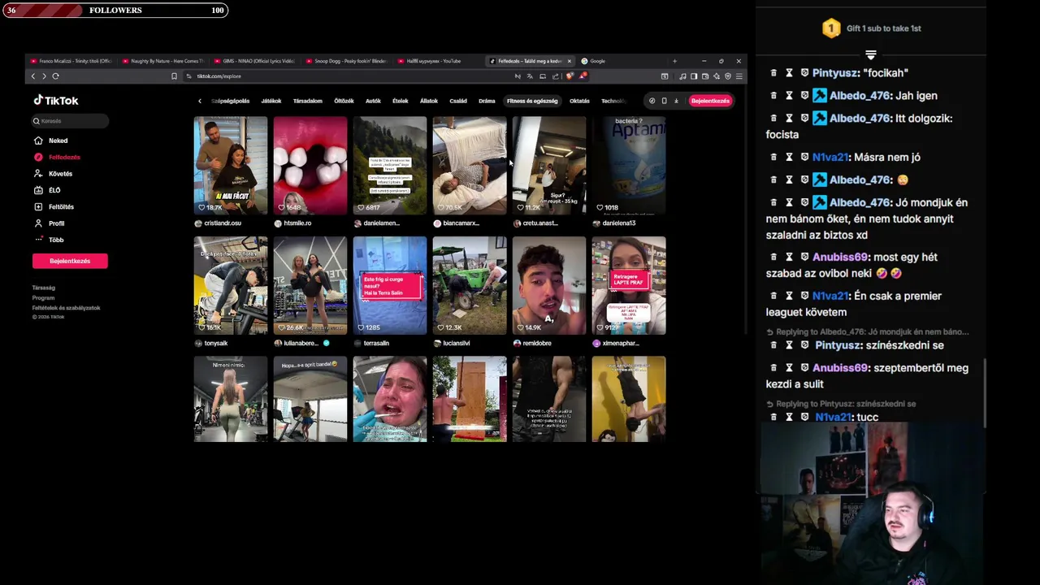
Task: Select the Autók category tab
Action: pyautogui.click(x=373, y=101)
